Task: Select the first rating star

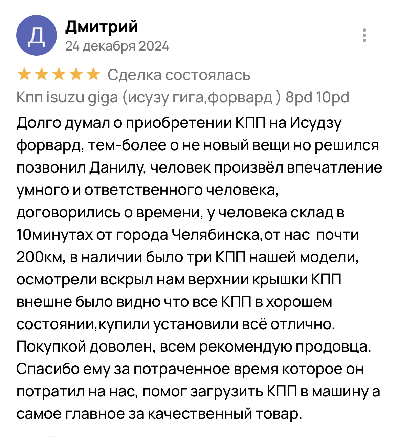Action: tap(24, 75)
